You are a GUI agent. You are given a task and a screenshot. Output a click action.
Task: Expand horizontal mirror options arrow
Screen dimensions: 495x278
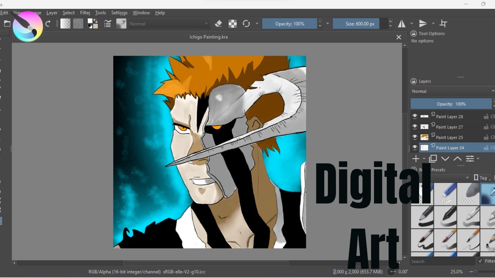[x=411, y=24]
